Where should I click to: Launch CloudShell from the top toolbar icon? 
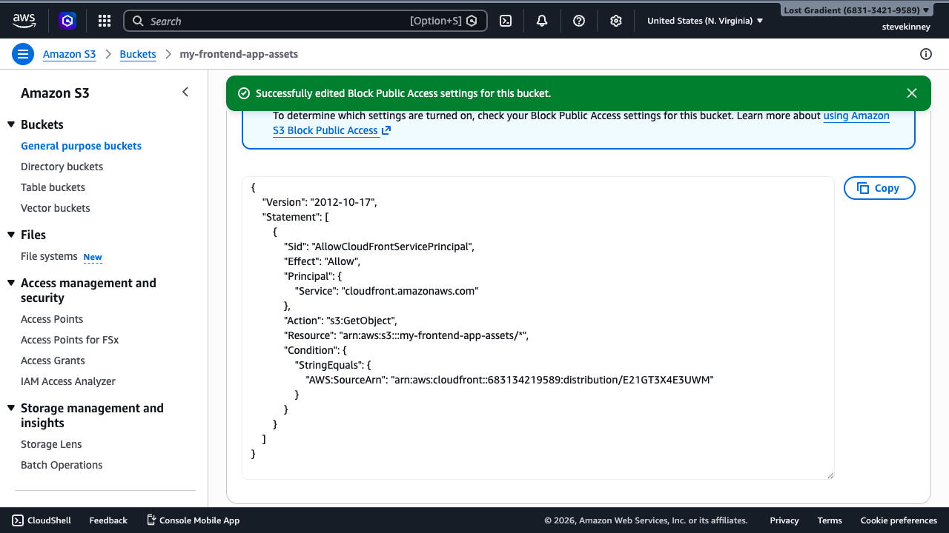(x=506, y=21)
